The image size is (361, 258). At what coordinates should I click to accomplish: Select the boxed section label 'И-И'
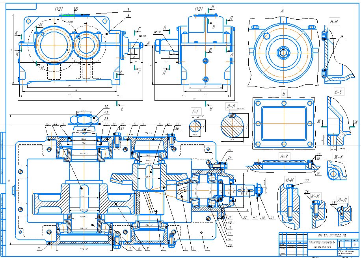click(289, 181)
